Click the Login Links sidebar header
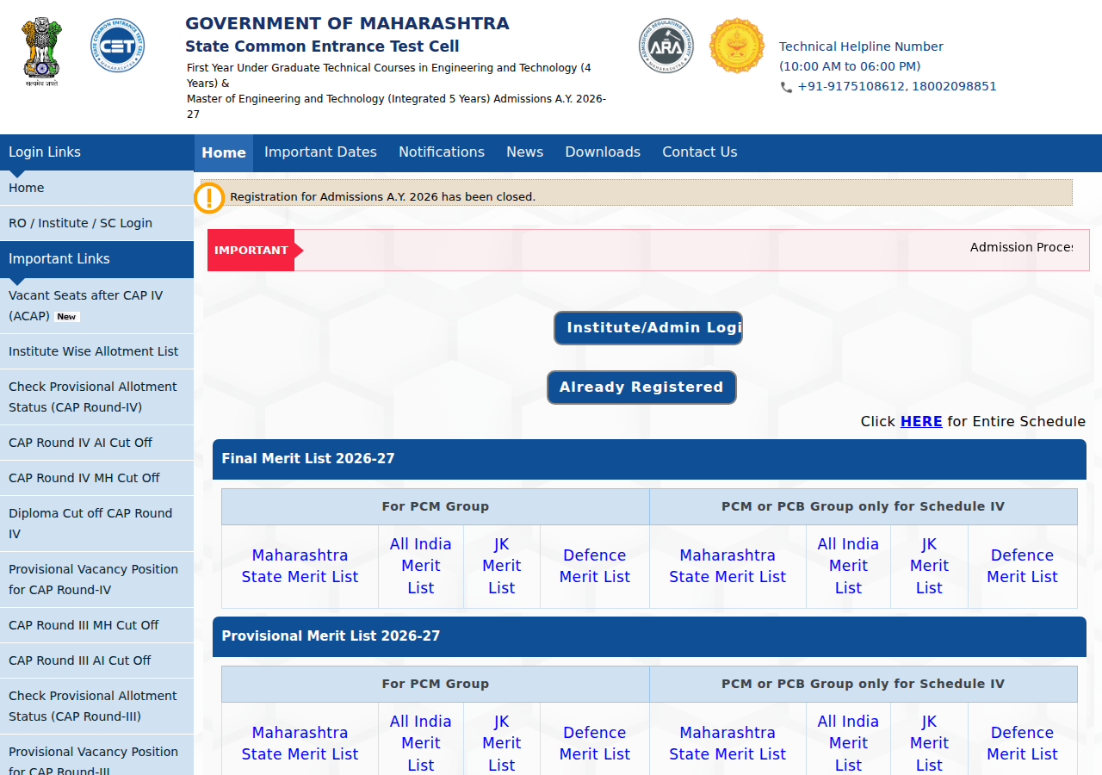This screenshot has width=1102, height=775. (x=96, y=152)
